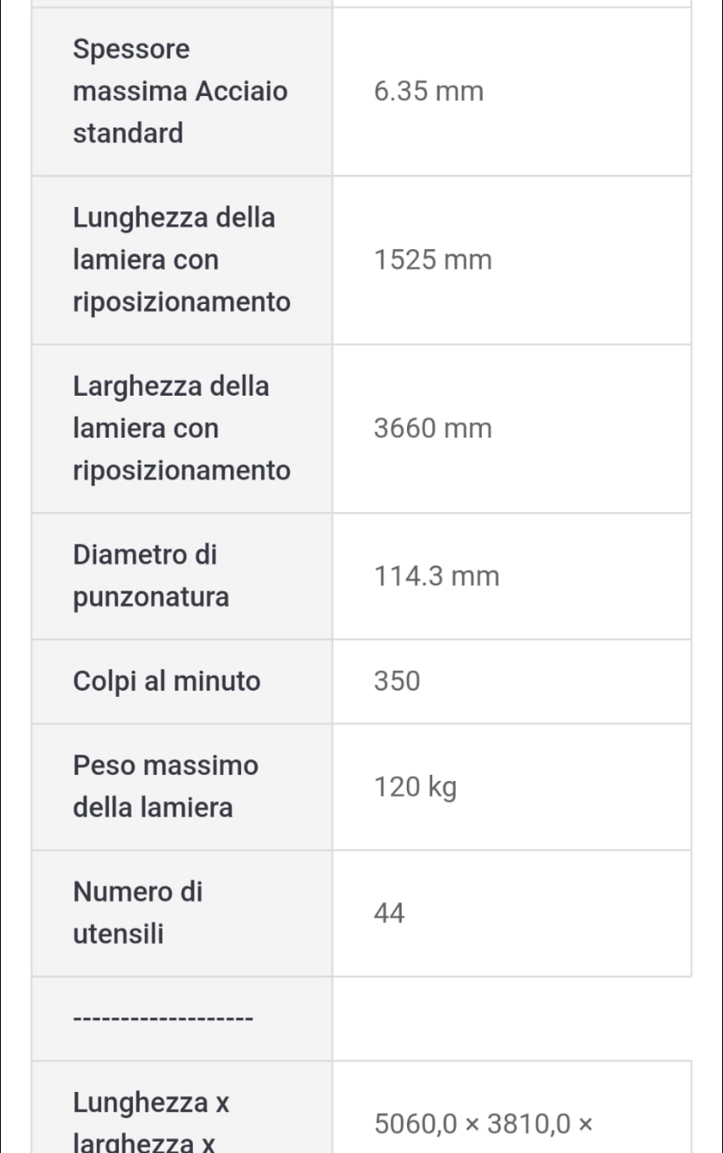Viewport: 723px width, 1153px height.
Task: Click the empty cell beside the dashed separator
Action: coord(512,1018)
